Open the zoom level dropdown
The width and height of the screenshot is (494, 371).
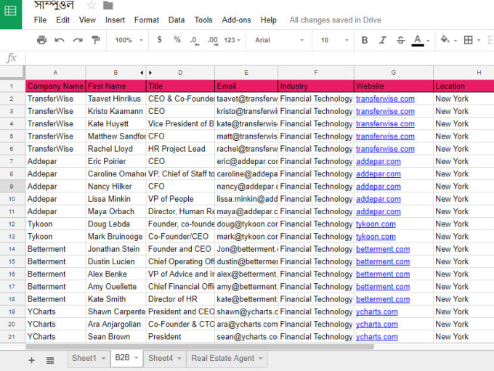pyautogui.click(x=129, y=40)
